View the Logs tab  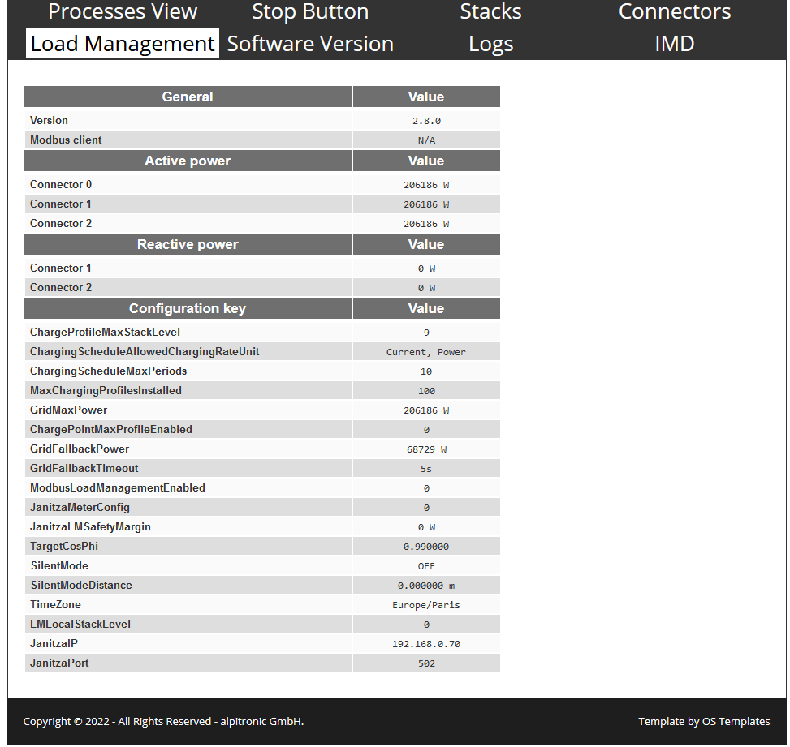[490, 44]
